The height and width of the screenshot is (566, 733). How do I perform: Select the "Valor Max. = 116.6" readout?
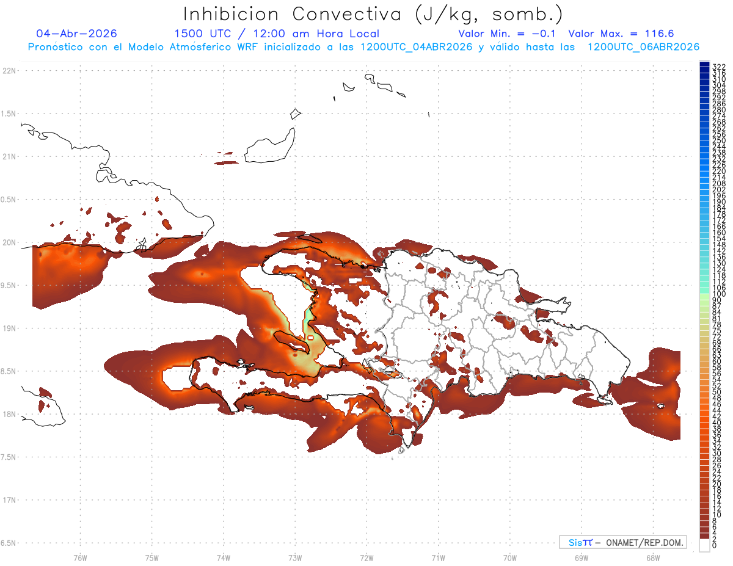pos(621,34)
